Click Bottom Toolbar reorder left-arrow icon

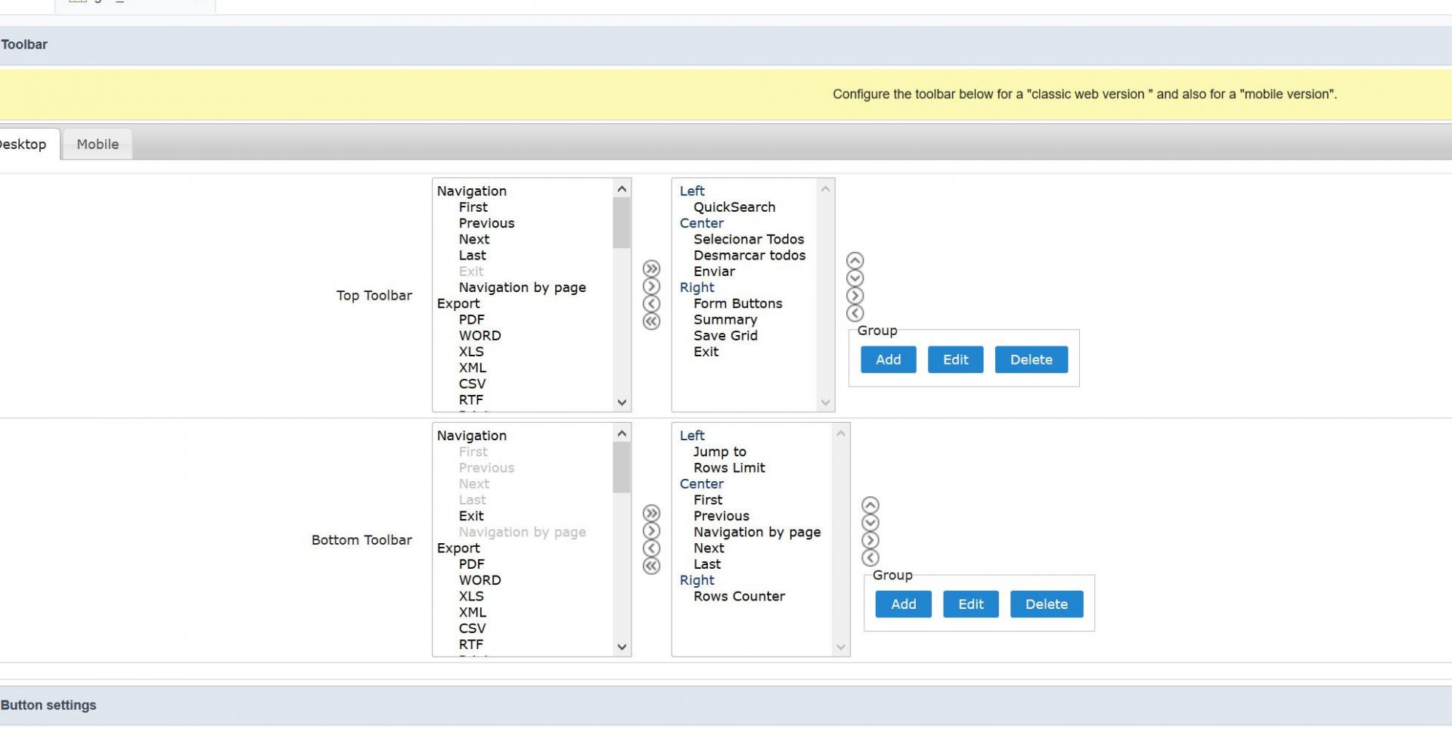[870, 558]
